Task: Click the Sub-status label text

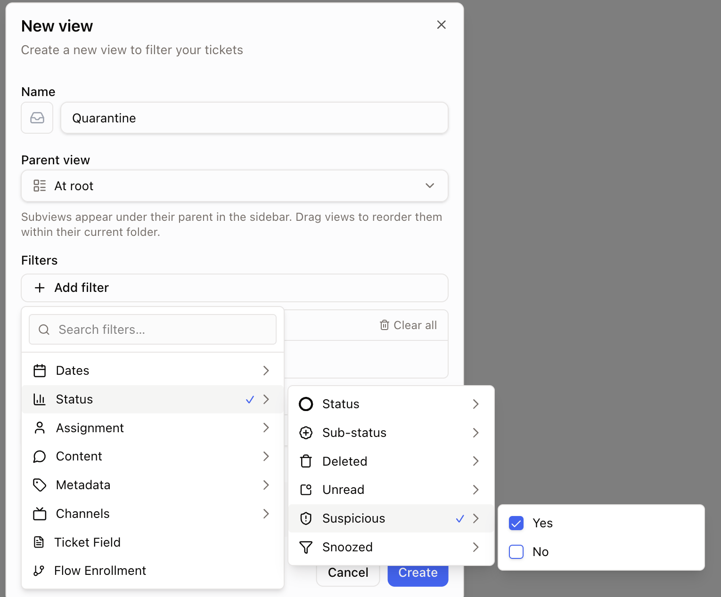Action: tap(354, 433)
